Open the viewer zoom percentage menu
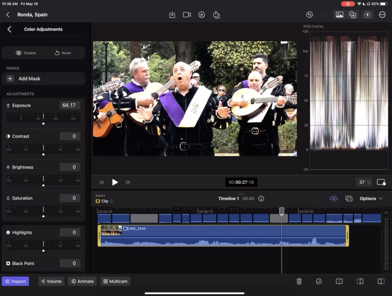The width and height of the screenshot is (392, 296). 364,182
